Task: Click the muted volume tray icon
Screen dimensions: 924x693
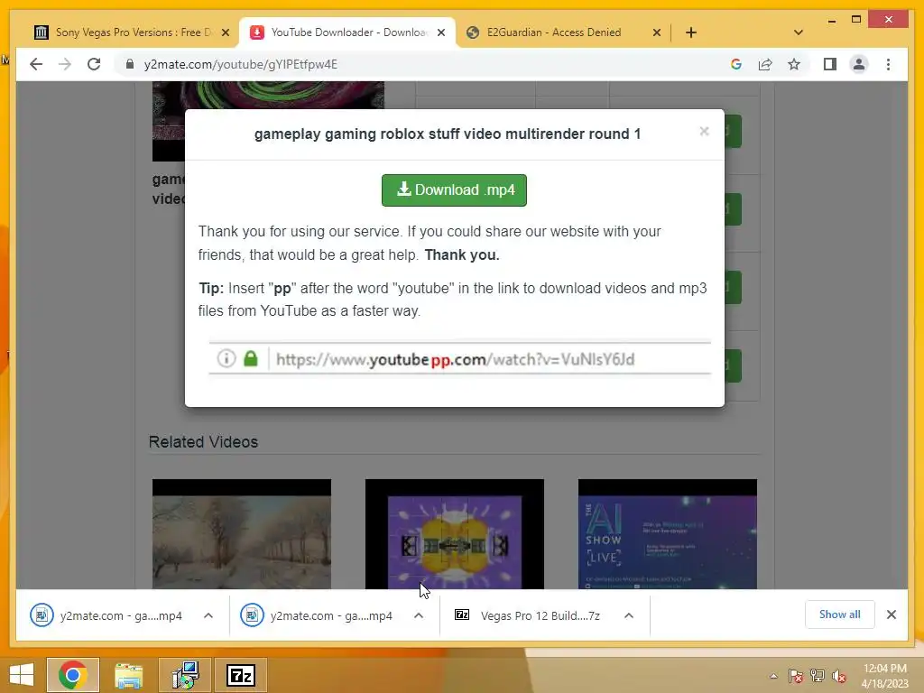Action: [x=839, y=676]
